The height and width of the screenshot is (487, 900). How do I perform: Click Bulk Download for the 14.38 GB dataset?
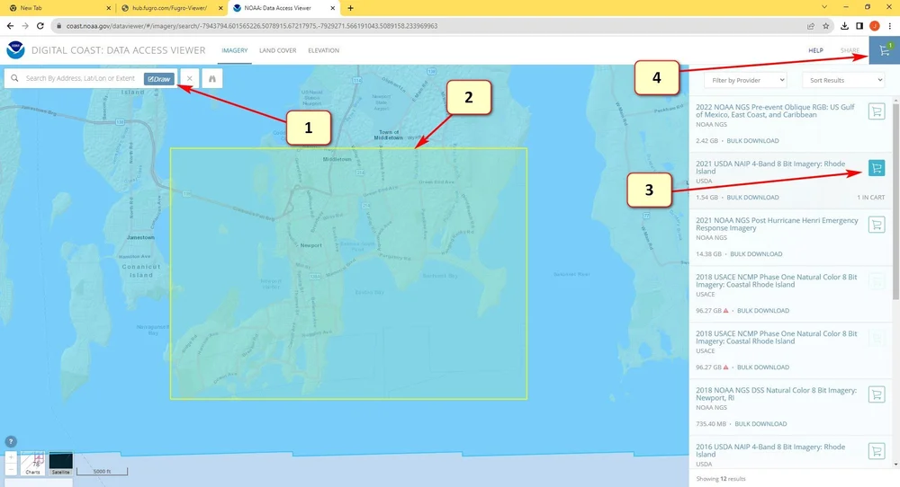coord(756,253)
